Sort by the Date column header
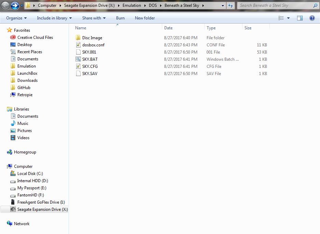320x234 pixels. [168, 28]
